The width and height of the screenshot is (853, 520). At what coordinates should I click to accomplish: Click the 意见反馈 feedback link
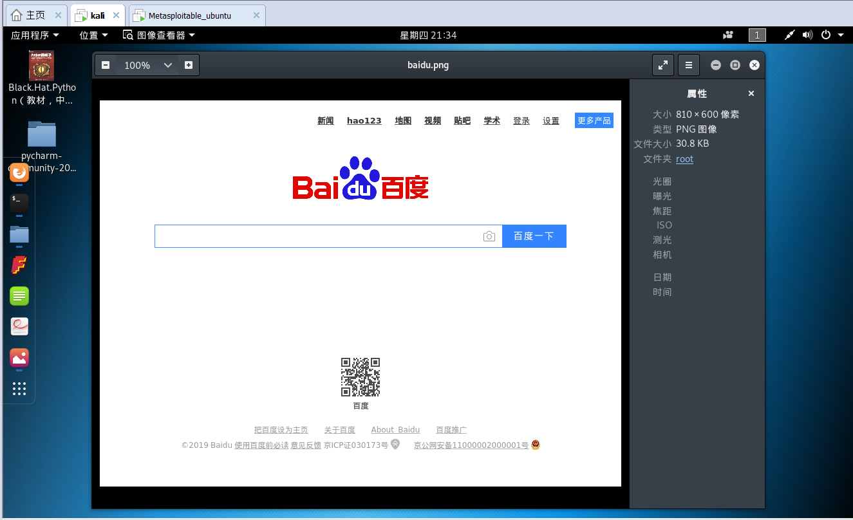(306, 445)
